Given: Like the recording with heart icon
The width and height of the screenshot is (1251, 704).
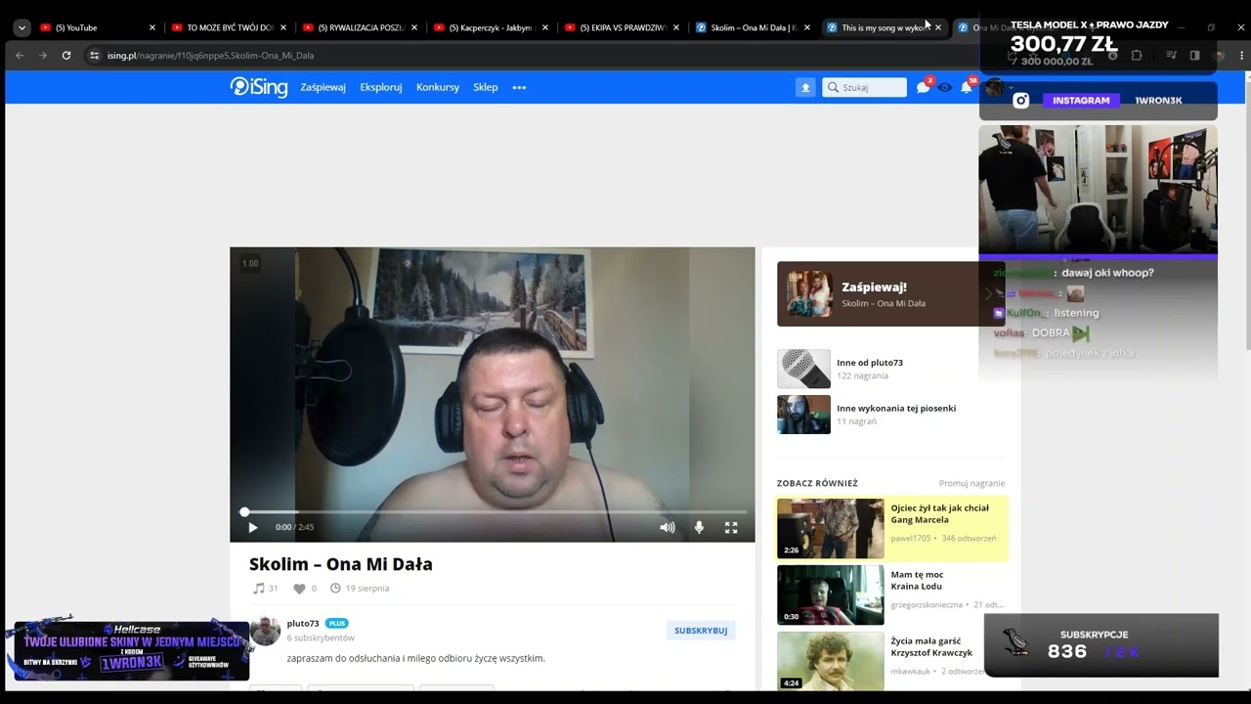Looking at the screenshot, I should [299, 589].
